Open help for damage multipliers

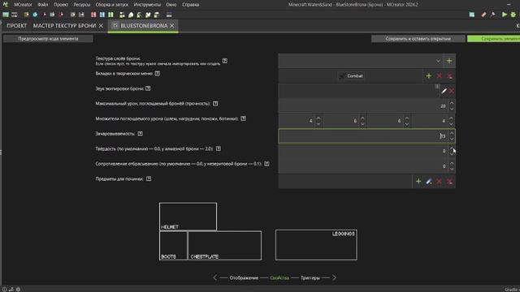(x=243, y=118)
